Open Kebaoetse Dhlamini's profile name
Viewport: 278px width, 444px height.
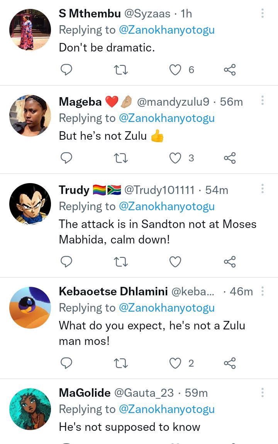[113, 291]
